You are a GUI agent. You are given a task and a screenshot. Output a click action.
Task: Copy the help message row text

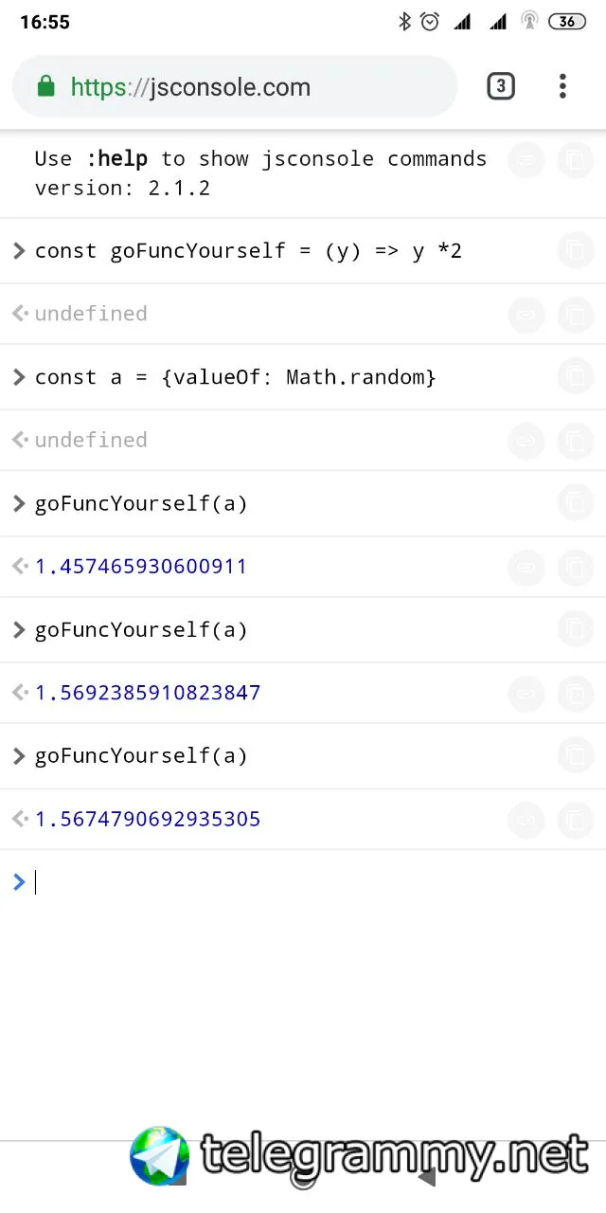(x=575, y=160)
